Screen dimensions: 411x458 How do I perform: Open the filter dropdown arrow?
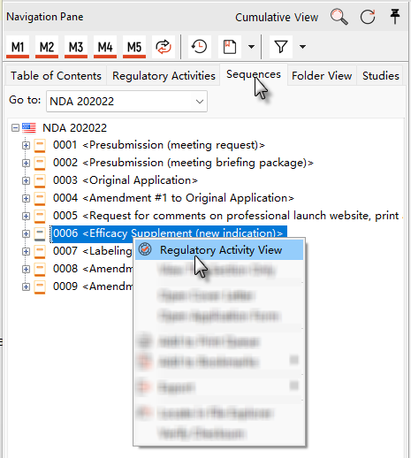(302, 47)
